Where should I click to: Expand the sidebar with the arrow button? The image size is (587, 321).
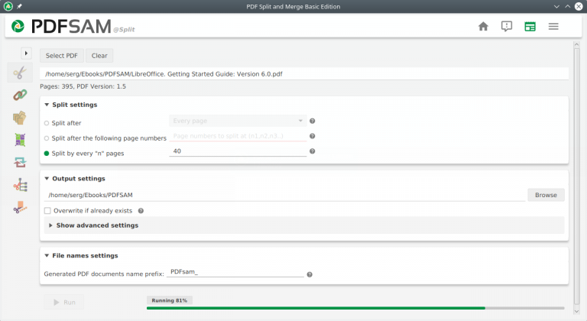click(26, 53)
